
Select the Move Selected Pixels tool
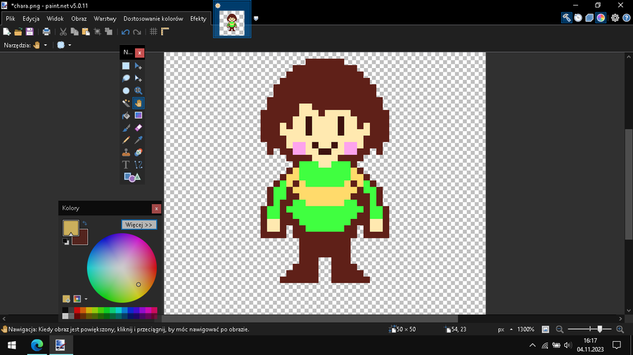tap(139, 66)
